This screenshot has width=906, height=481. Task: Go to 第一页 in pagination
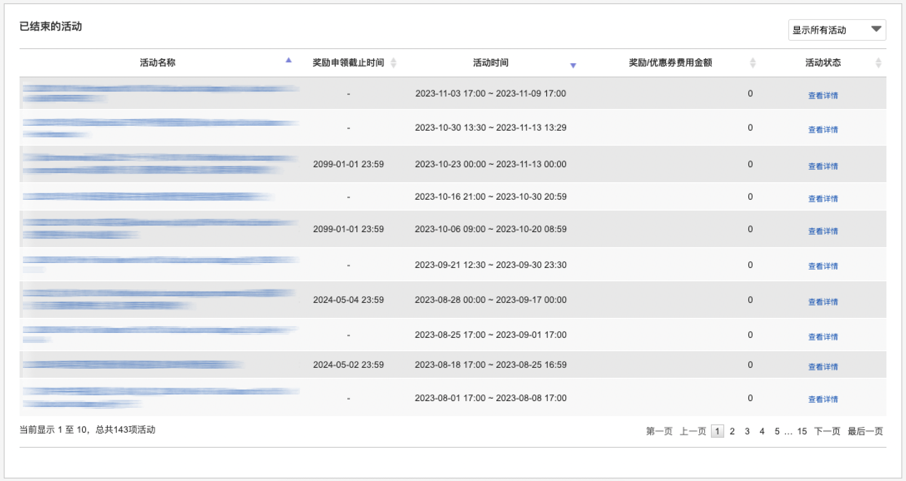[659, 431]
